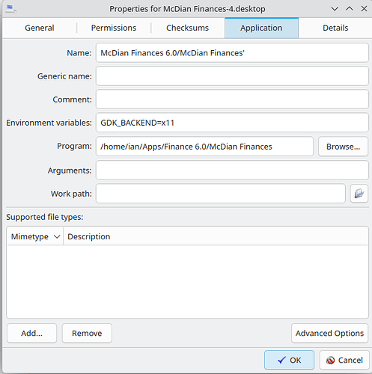The height and width of the screenshot is (374, 372).
Task: Click the Add... file type button
Action: tap(32, 333)
